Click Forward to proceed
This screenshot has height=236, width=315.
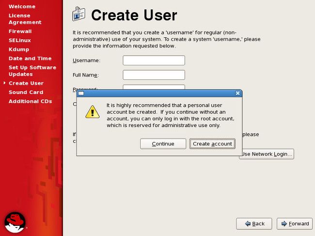(x=295, y=223)
